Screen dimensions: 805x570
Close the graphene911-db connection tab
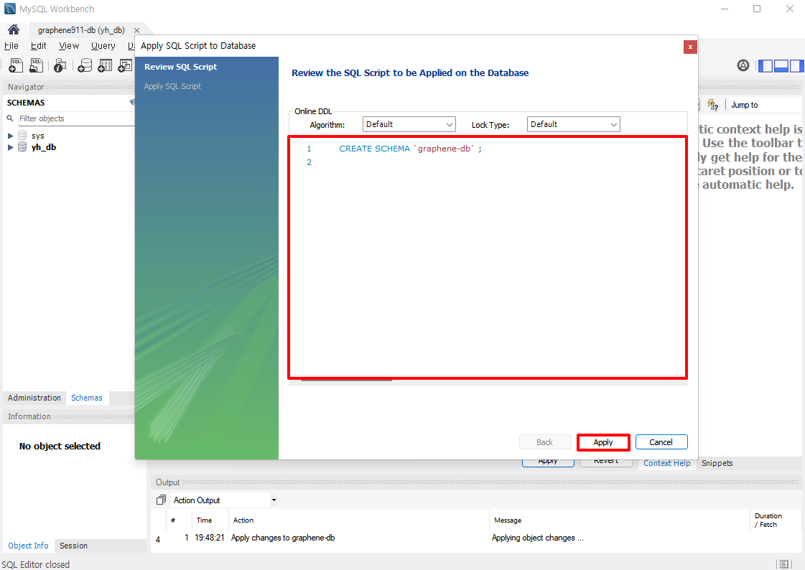(136, 30)
